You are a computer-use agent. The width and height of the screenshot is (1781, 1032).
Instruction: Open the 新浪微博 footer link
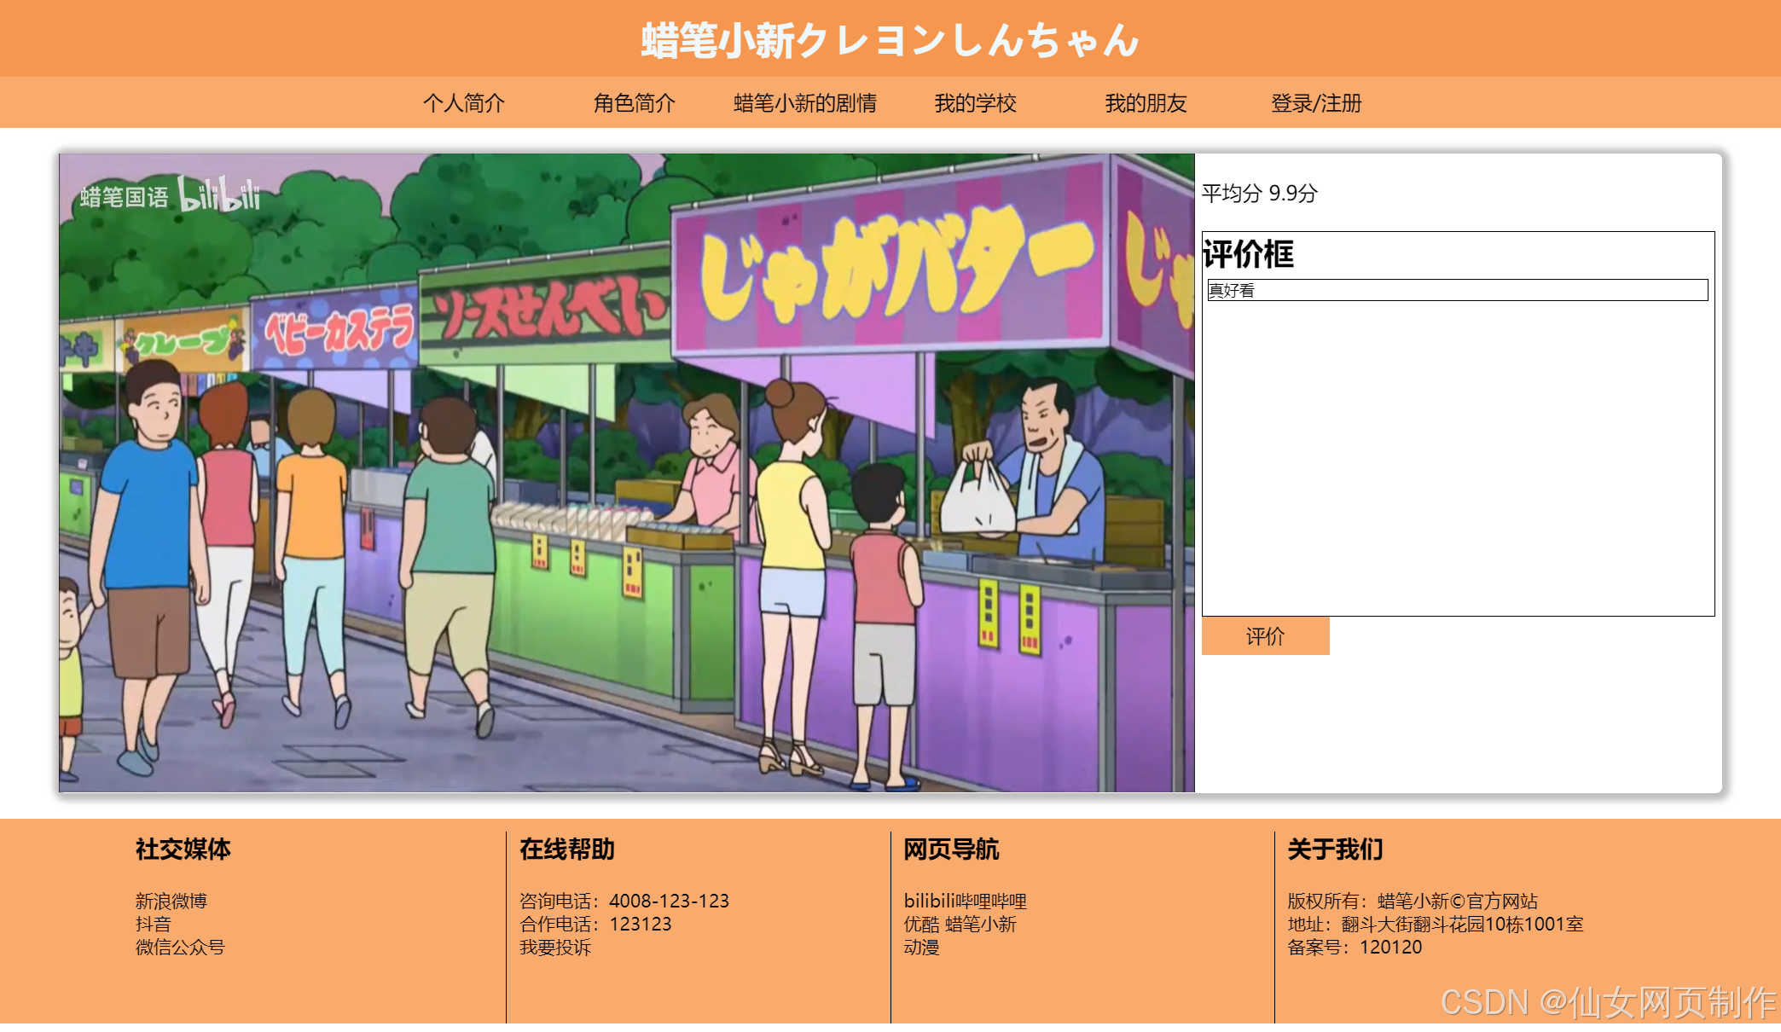[x=171, y=901]
